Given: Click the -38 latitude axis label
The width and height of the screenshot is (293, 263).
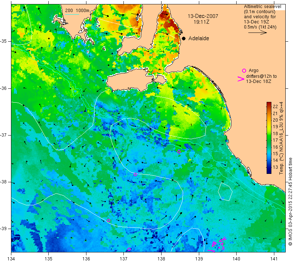Looking at the screenshot, I should point(4,182).
